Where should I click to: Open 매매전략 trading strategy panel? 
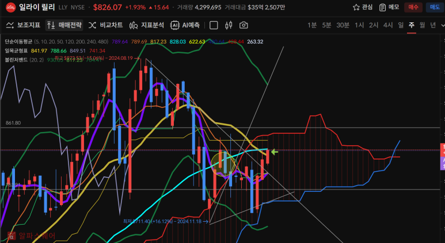[64, 25]
